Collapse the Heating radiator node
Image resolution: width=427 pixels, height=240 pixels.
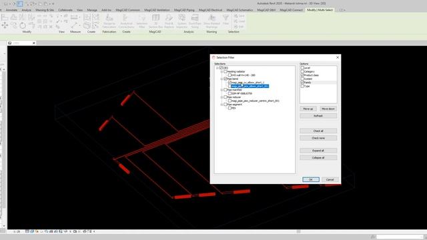click(222, 71)
